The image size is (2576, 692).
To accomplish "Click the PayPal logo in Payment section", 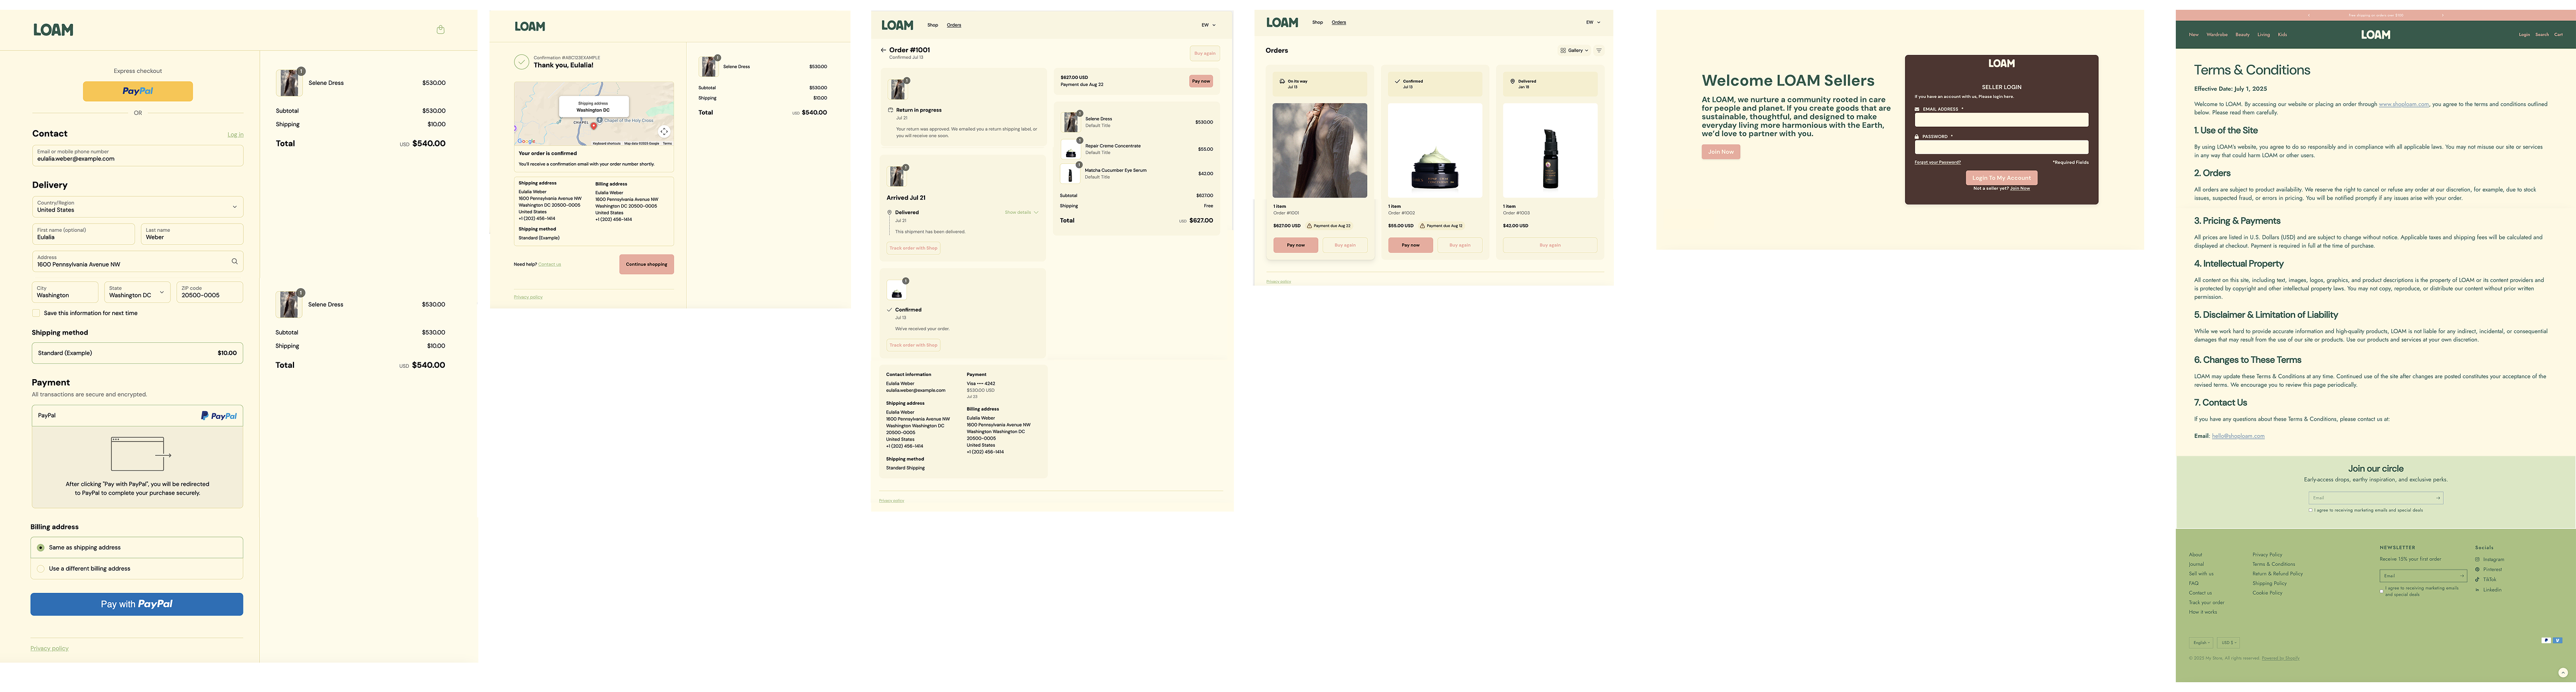I will (219, 416).
